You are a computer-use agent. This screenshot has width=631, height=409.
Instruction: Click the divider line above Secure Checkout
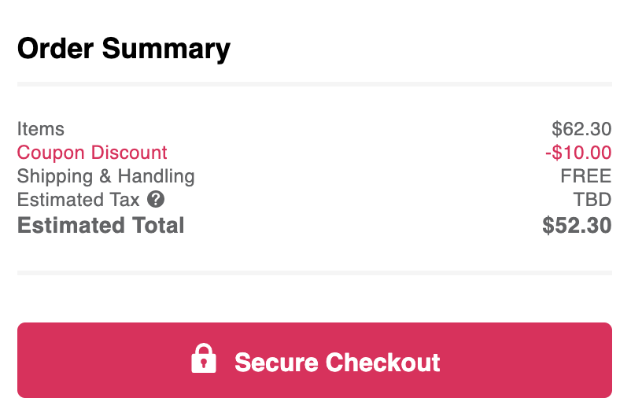coord(315,273)
